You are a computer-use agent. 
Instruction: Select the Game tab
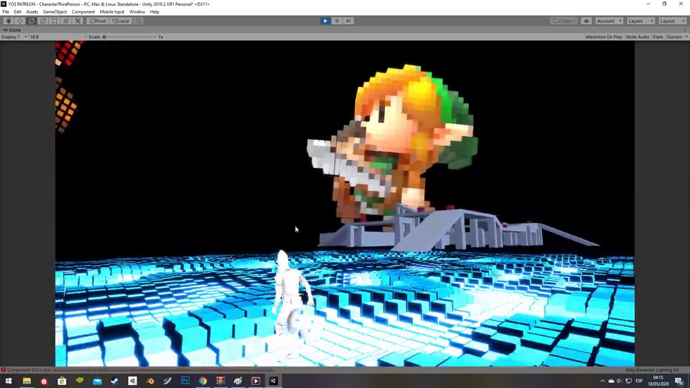coord(12,30)
